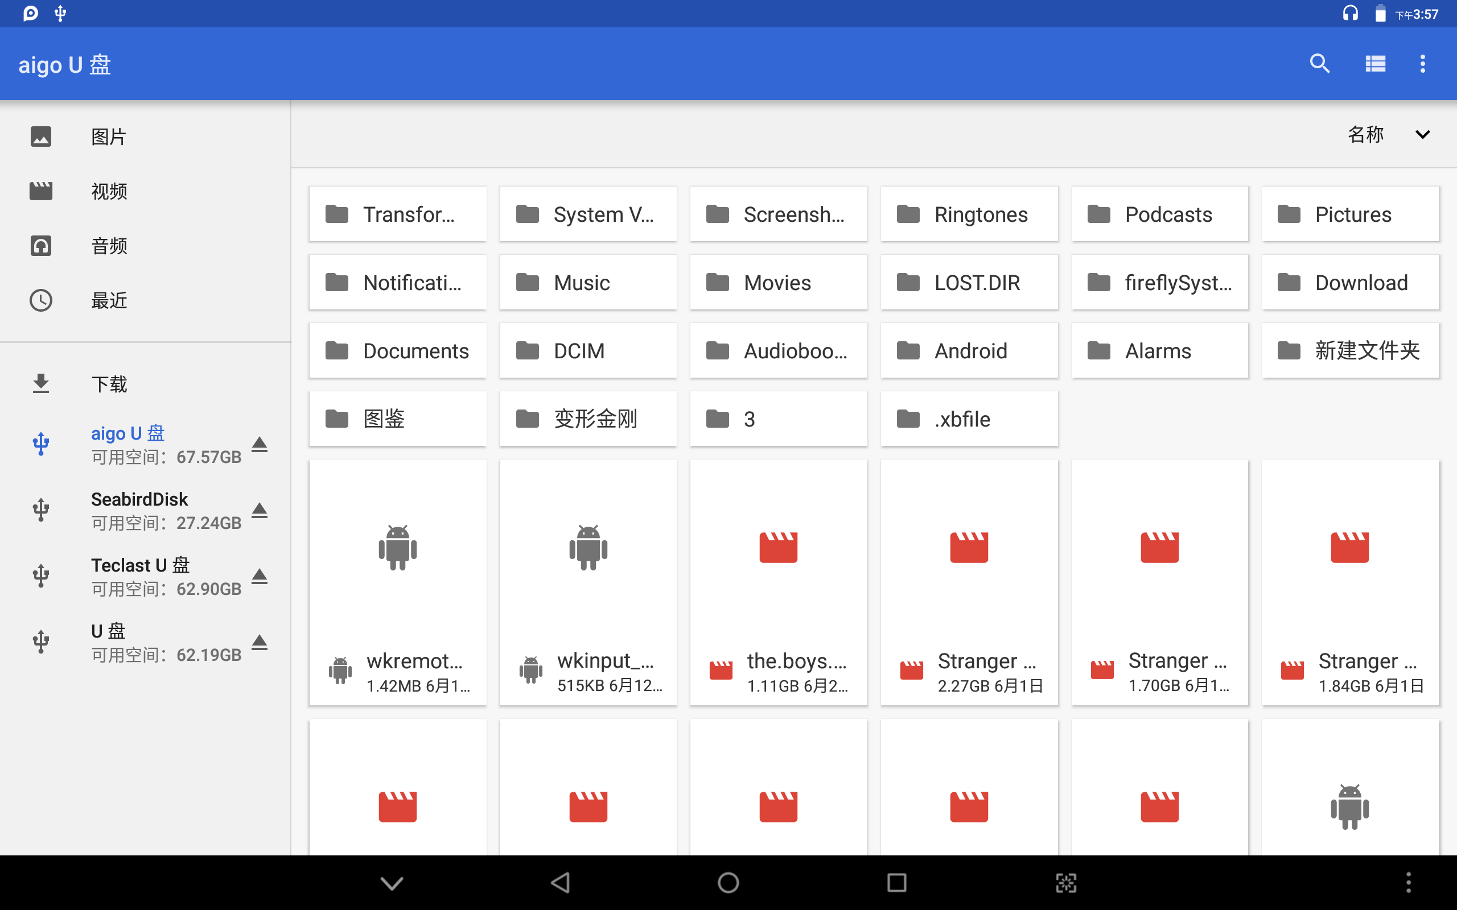Screen dimensions: 1457x910
Task: Open the System V... folder
Action: [x=588, y=214]
